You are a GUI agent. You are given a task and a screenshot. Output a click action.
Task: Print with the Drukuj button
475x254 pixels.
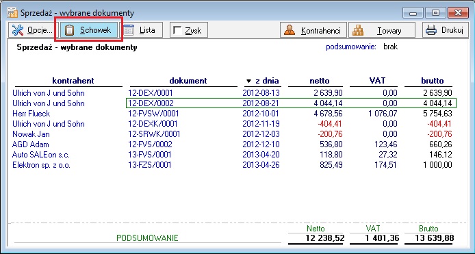[x=445, y=30]
